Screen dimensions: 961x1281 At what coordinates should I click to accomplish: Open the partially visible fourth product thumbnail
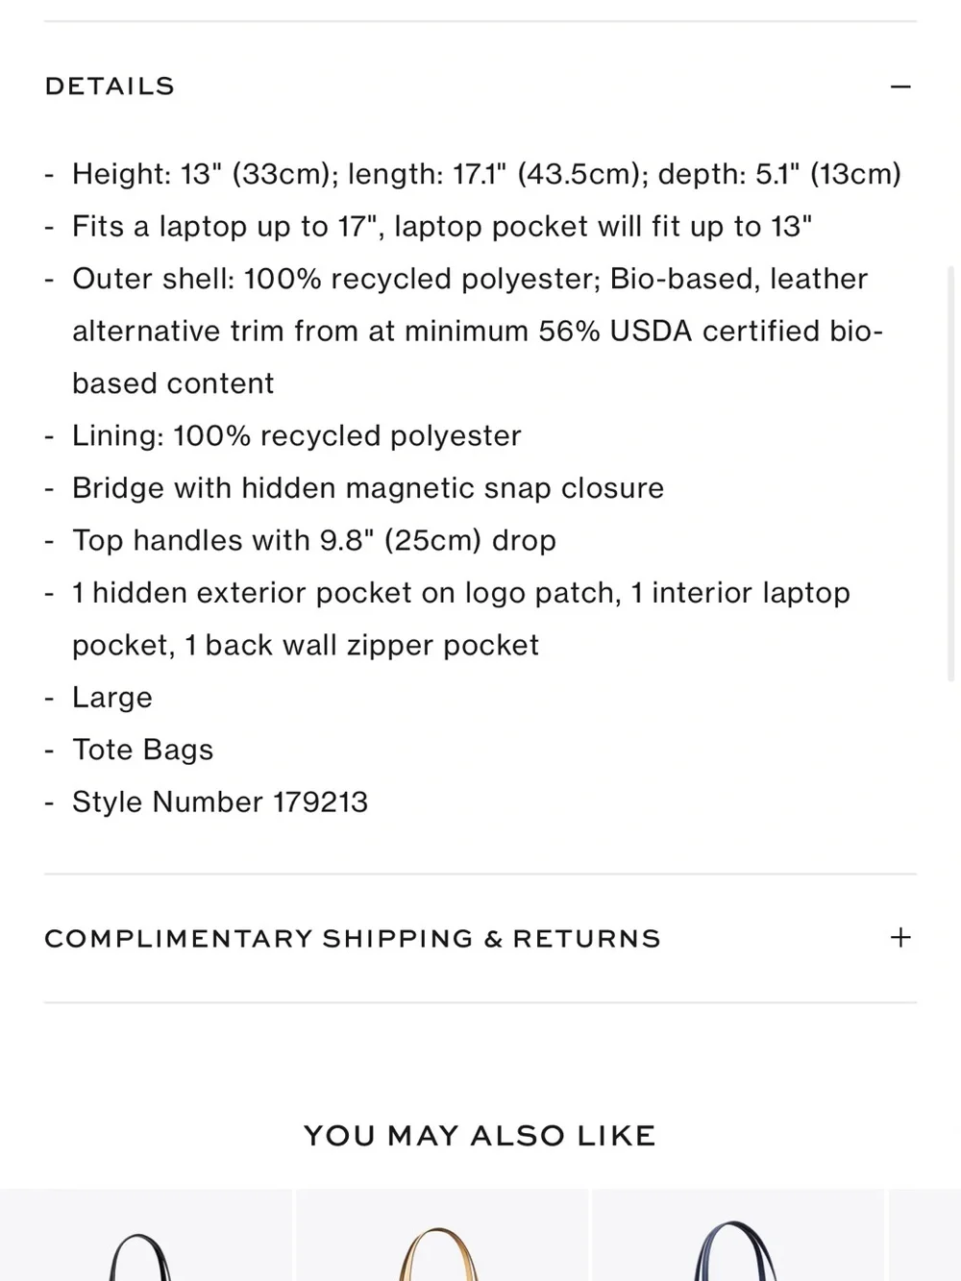coord(924,1235)
